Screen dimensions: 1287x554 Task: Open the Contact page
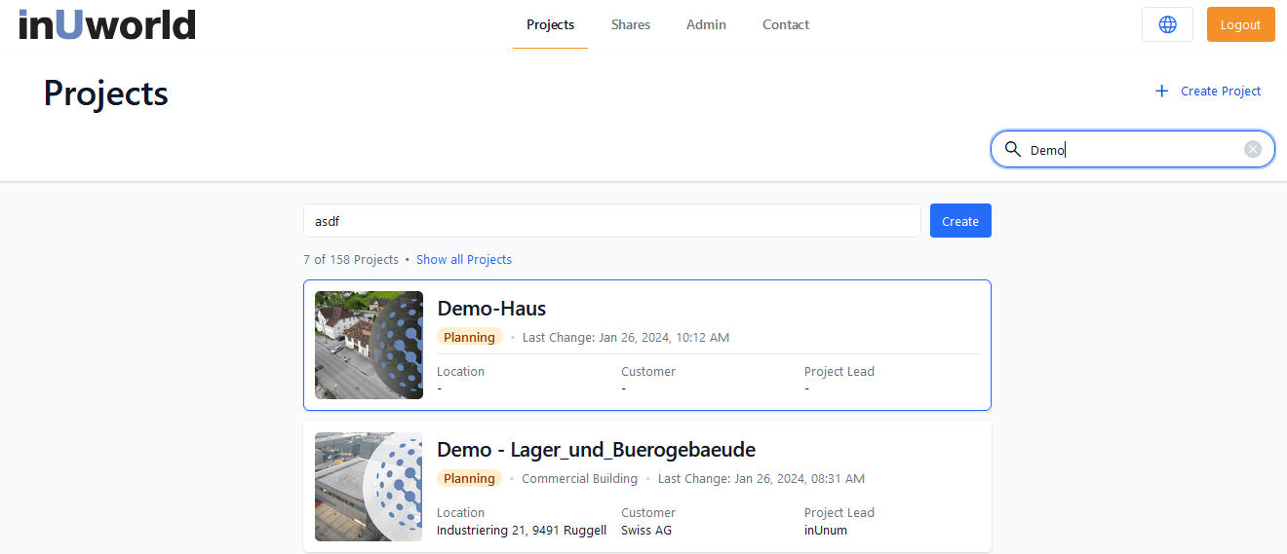[786, 25]
